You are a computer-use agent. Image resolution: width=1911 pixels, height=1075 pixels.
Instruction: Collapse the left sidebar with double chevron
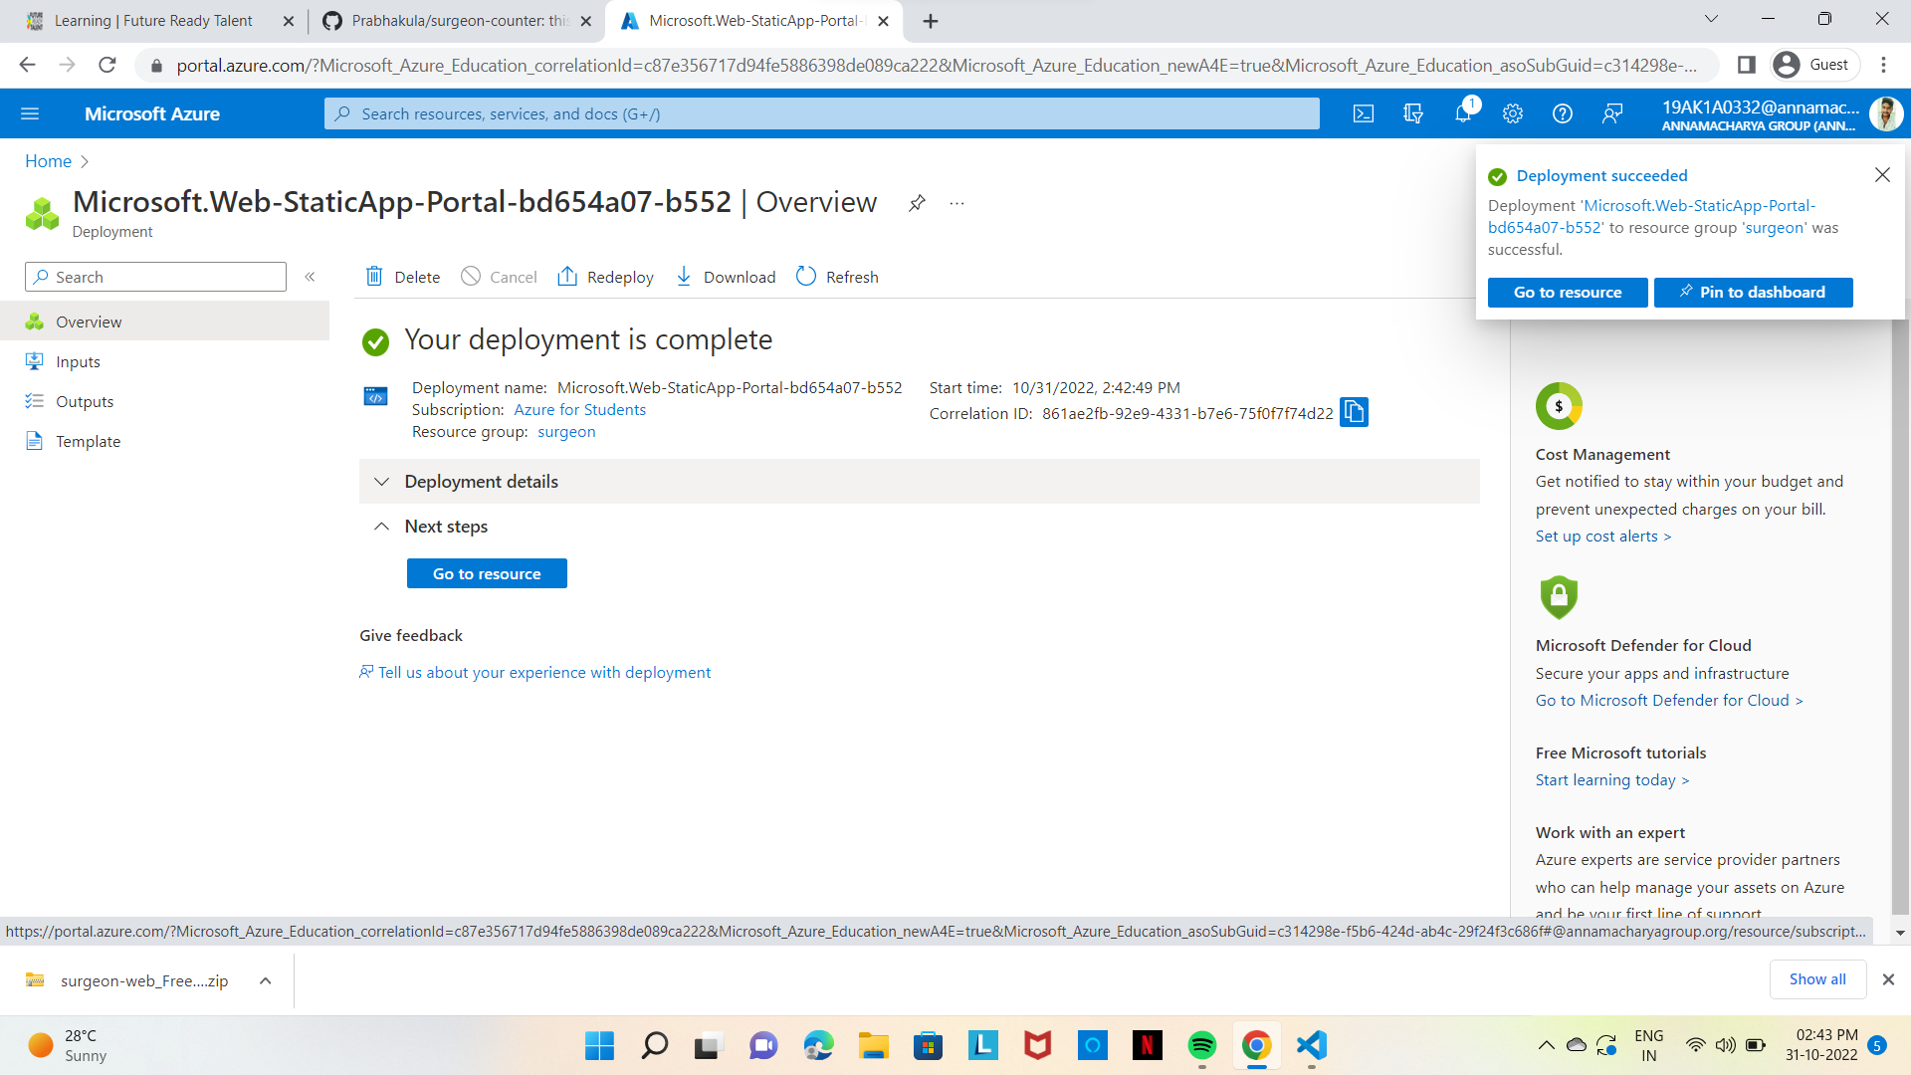310,277
